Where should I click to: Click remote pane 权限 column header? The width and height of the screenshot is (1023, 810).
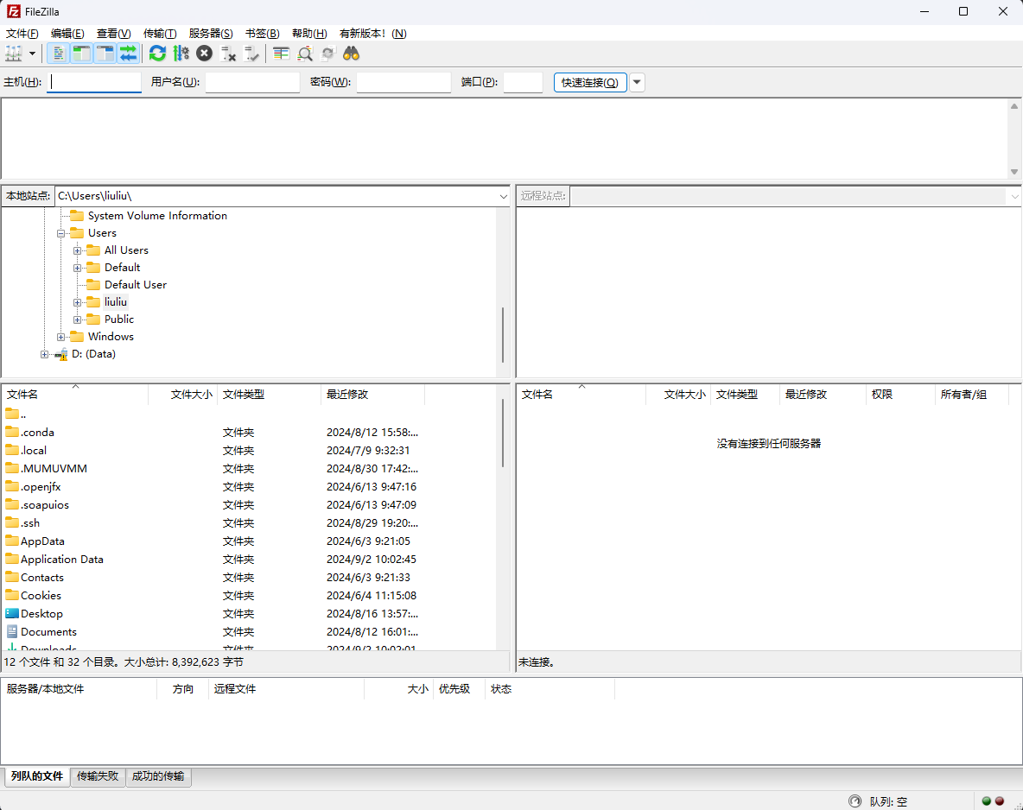tap(900, 395)
